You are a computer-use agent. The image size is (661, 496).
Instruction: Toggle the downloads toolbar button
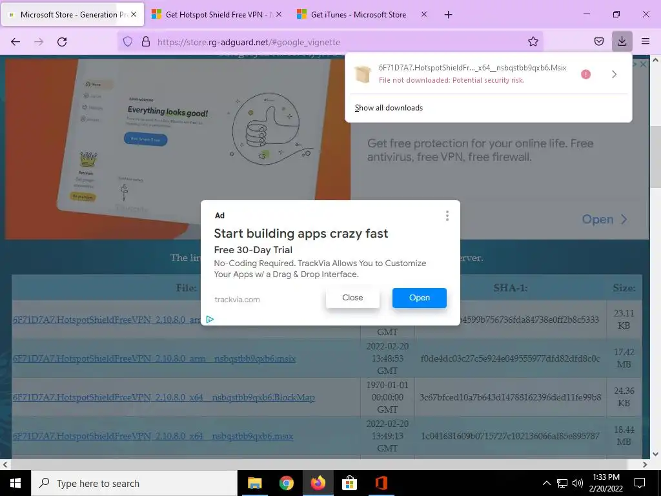tap(622, 41)
